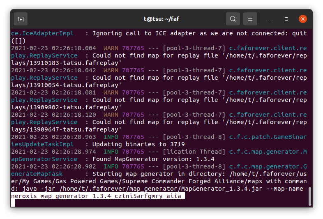Screen dimensions: 323x219
Task: Click the timestamp 02:26:28.982
Action: click(74, 166)
